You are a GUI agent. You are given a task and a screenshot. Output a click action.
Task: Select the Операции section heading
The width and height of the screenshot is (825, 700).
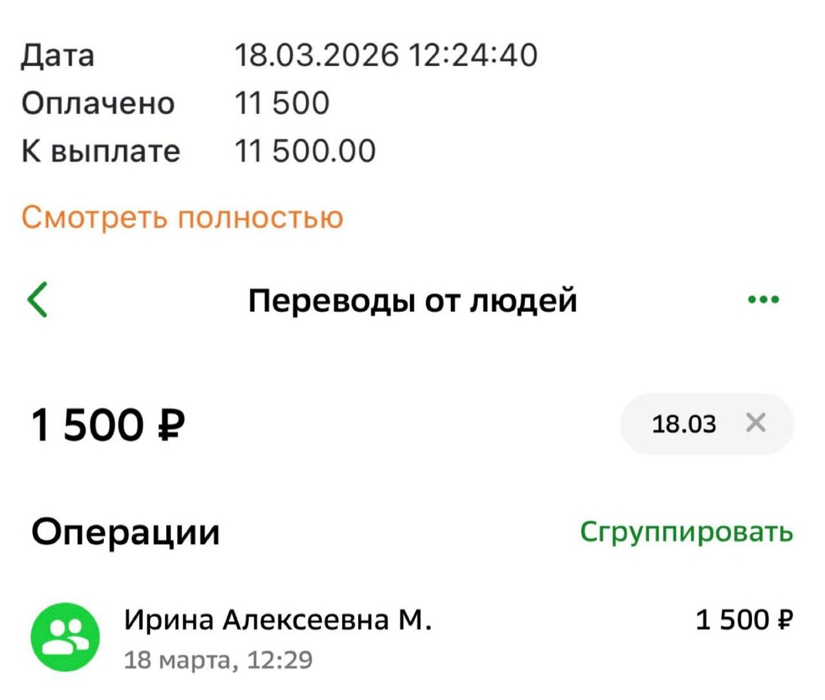click(126, 532)
